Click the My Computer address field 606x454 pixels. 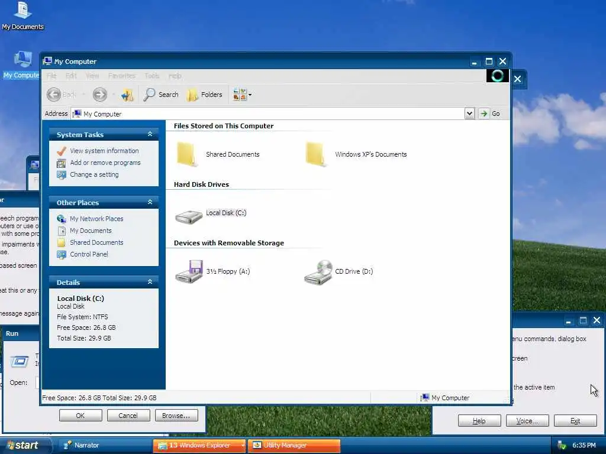tap(268, 114)
